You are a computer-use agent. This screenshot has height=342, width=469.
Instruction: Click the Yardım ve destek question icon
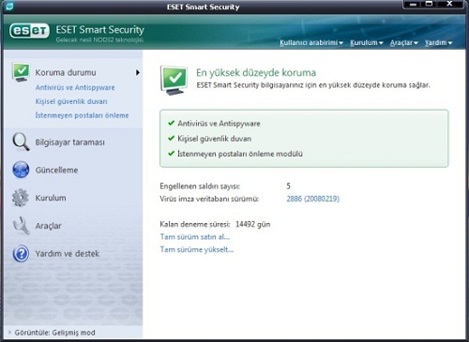(21, 253)
